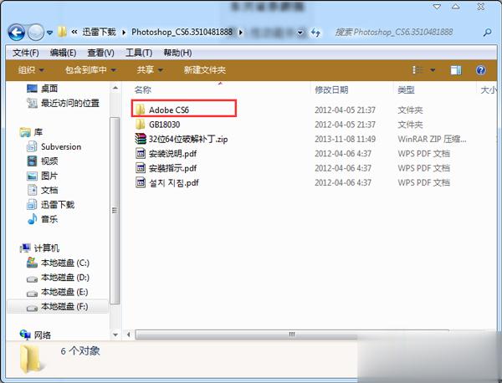Click 2012-04-05 21:37 date of Adobe CS6
502x383 pixels.
(x=345, y=110)
